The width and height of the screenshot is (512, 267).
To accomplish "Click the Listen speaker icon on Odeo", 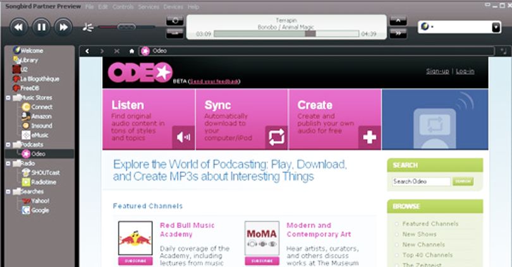I will tap(183, 137).
